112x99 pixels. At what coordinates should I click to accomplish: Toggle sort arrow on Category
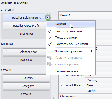click(6, 86)
